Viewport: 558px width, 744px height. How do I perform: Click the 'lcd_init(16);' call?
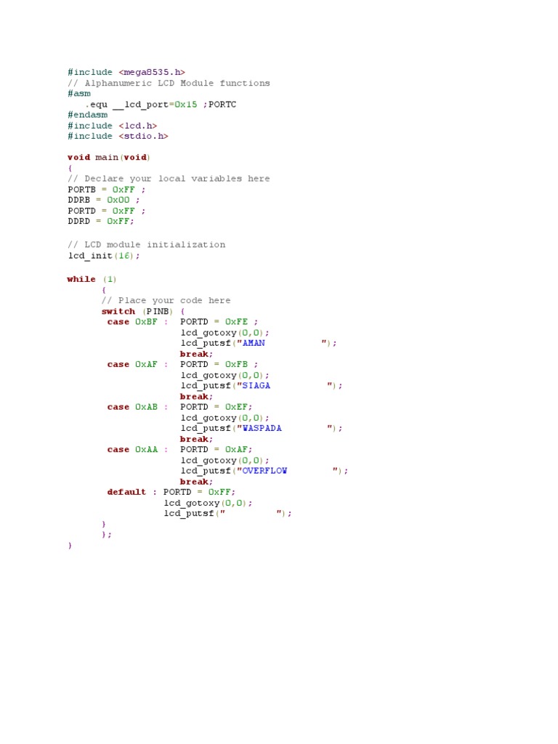point(104,256)
